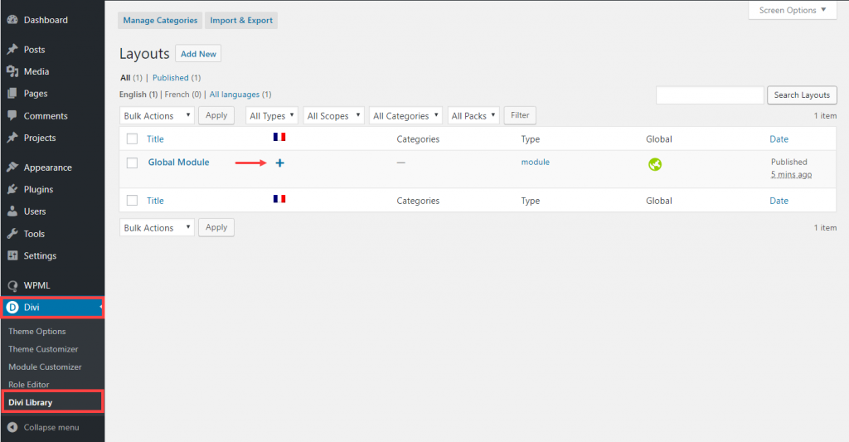This screenshot has height=442, width=849.
Task: Expand the Screen Options panel
Action: (793, 10)
